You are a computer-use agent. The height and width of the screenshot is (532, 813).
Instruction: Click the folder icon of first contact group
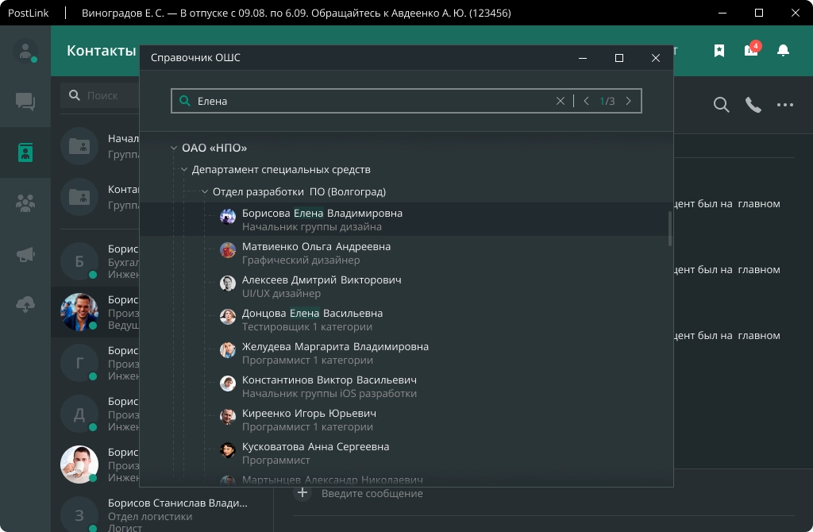click(x=79, y=146)
